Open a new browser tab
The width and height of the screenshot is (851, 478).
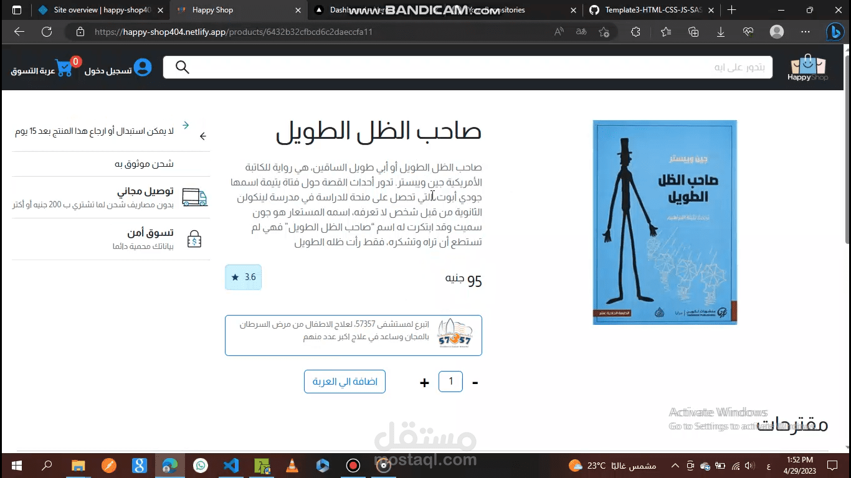[x=731, y=10]
